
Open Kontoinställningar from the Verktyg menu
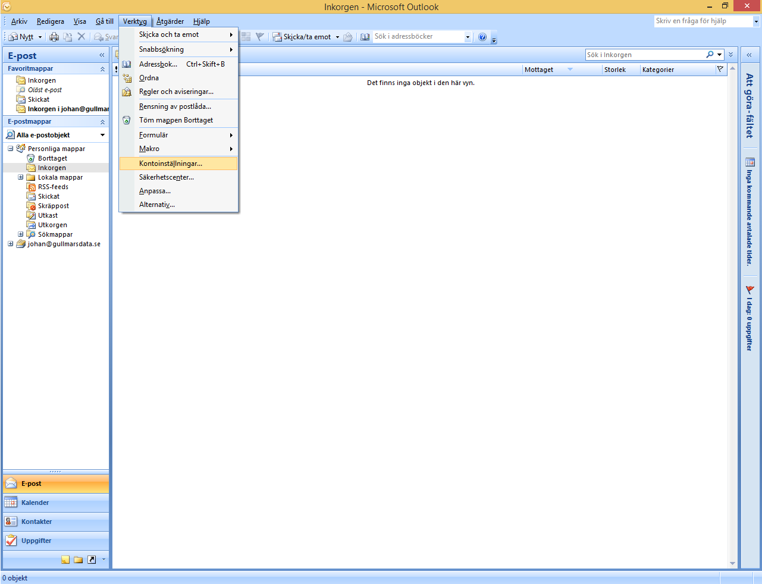pyautogui.click(x=178, y=164)
